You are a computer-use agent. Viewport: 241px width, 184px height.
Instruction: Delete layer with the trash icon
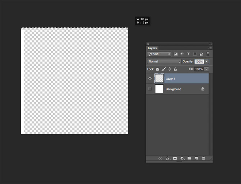pos(203,158)
